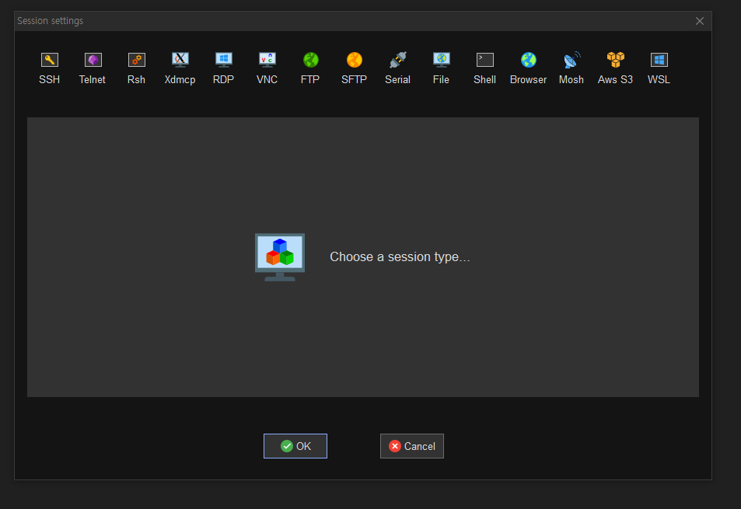
Task: Choose the Telnet session icon
Action: click(x=93, y=68)
